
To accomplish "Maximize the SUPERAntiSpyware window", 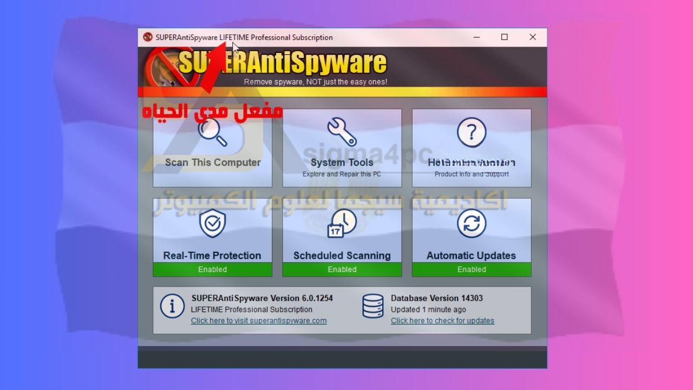I will tap(504, 37).
